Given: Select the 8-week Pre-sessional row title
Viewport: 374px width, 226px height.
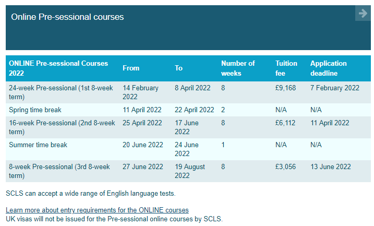Looking at the screenshot, I should click(59, 171).
